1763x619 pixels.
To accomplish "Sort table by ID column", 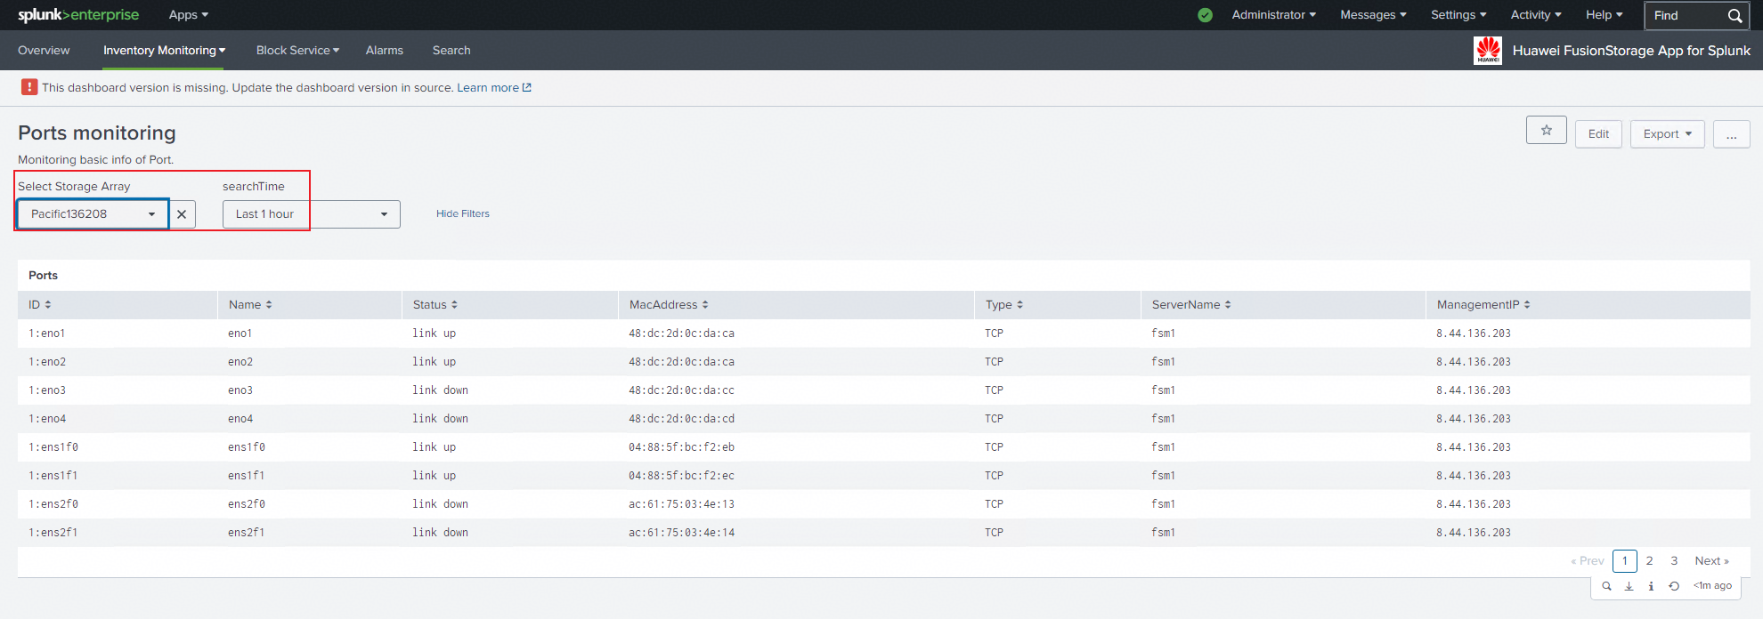I will 40,305.
